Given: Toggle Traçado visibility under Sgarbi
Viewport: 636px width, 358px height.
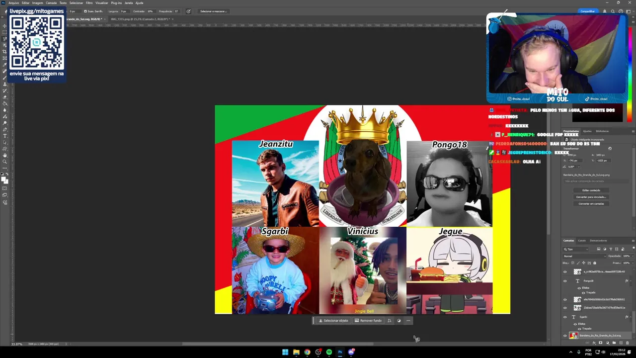Looking at the screenshot, I should coord(579,329).
